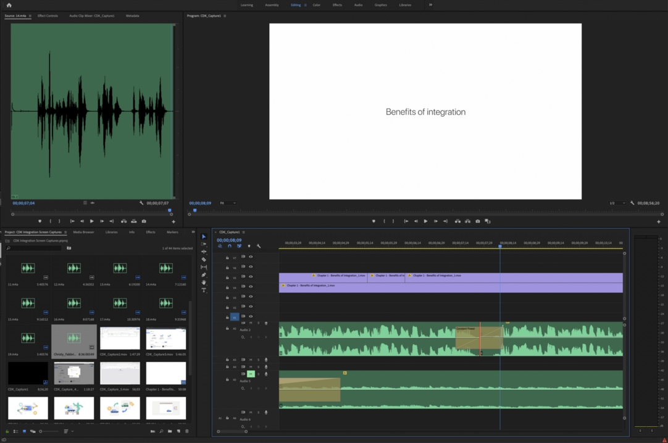Click Source monitor Export Frame camera
The image size is (668, 443).
(x=144, y=221)
